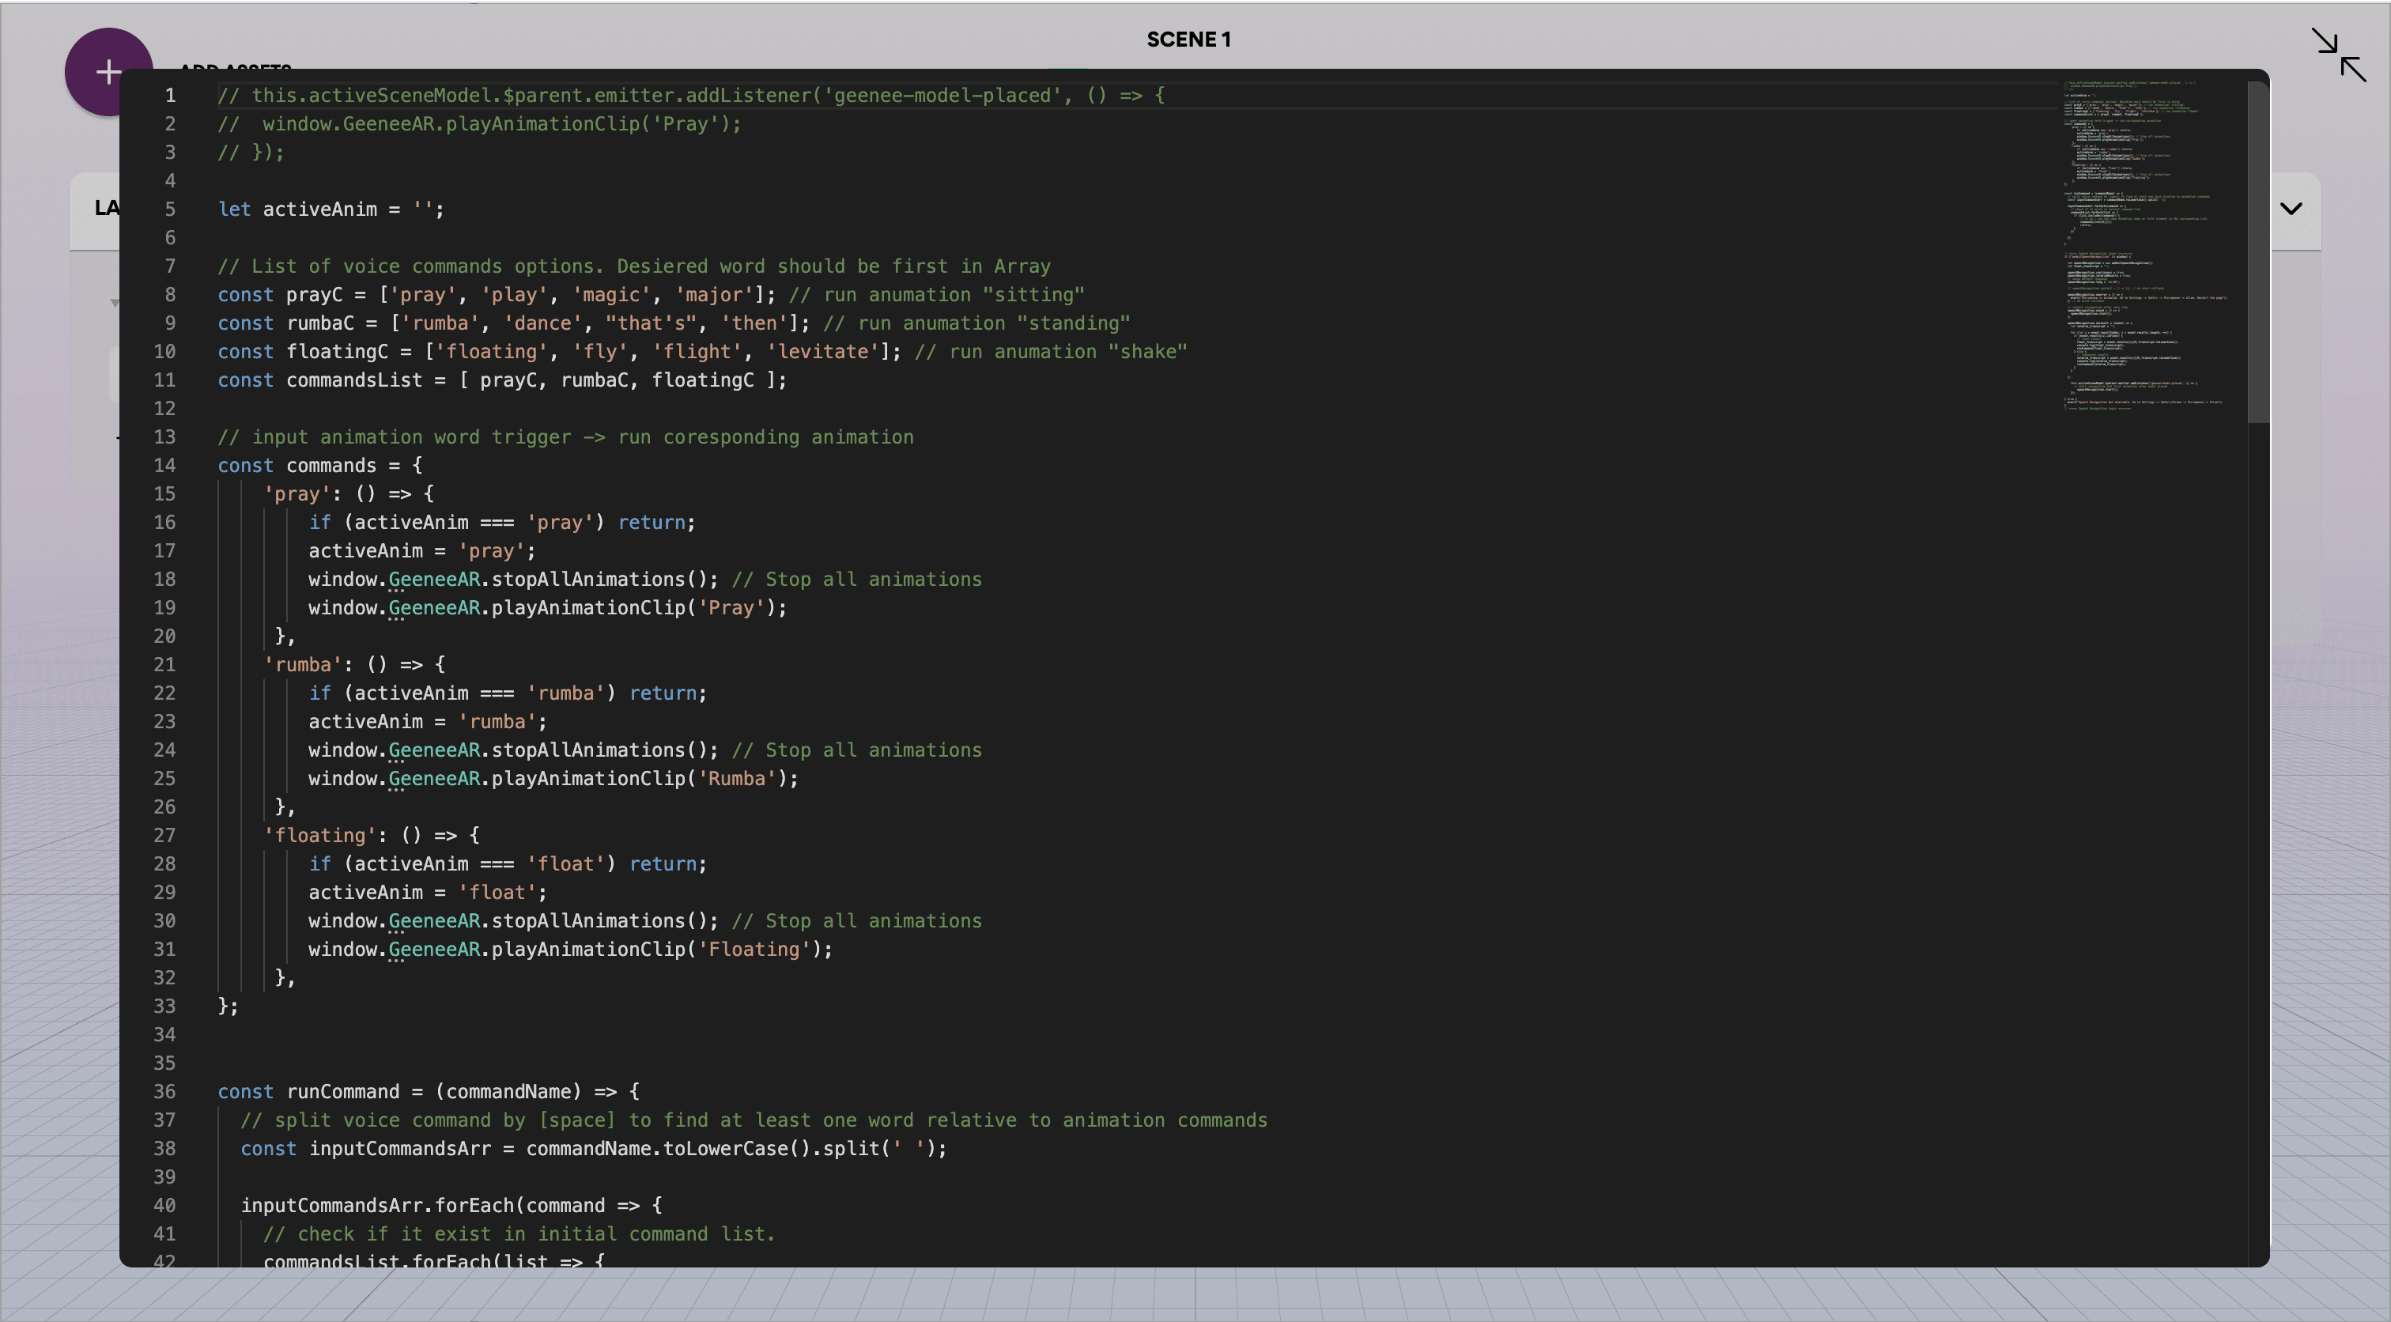Click empty line 34 in the editor

[x=372, y=1034]
